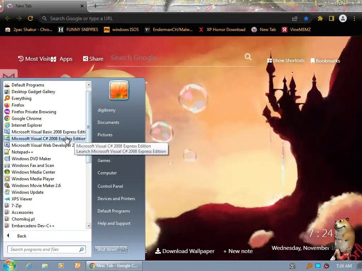Open the shut down options arrow

point(123,249)
